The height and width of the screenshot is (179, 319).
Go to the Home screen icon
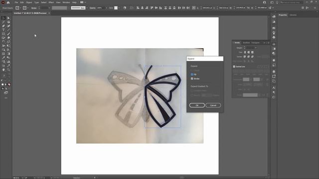point(8,2)
